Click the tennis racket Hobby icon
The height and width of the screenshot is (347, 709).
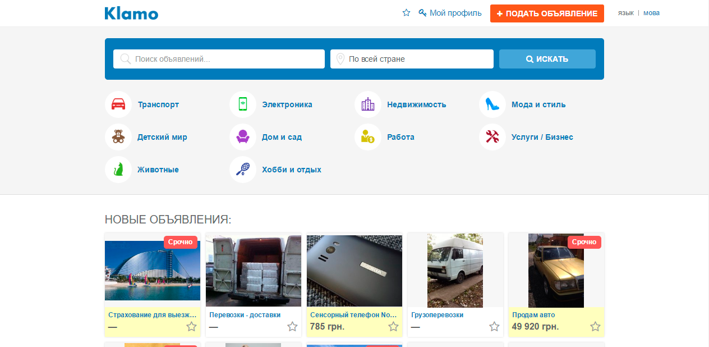(x=243, y=170)
